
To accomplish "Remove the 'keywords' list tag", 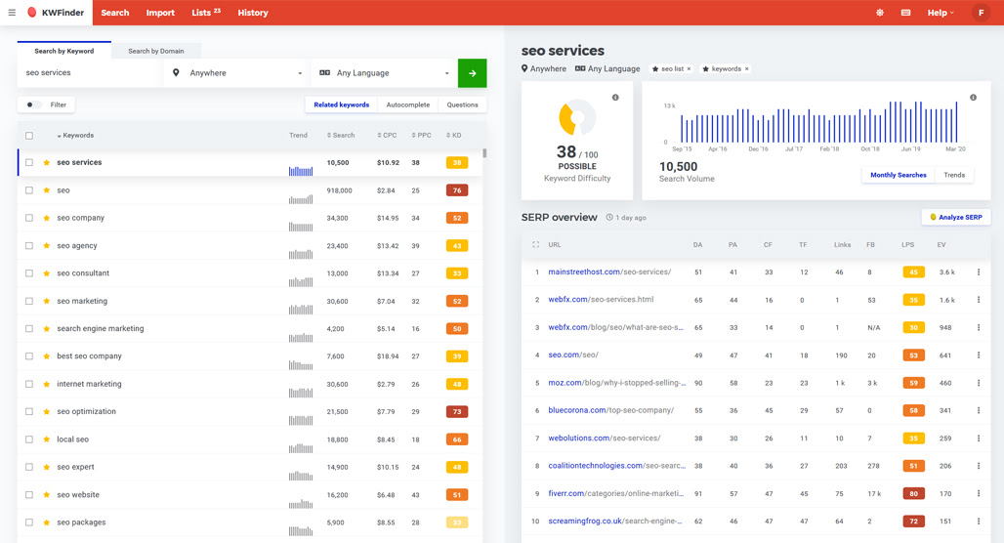I will point(746,68).
